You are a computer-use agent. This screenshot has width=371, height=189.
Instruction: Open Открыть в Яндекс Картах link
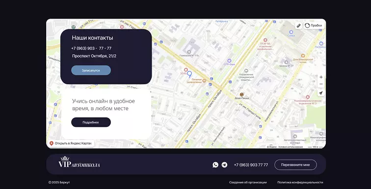71,143
